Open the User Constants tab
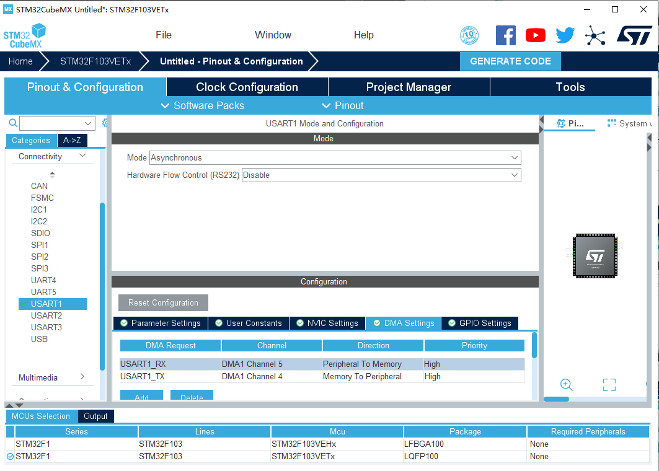The width and height of the screenshot is (659, 471). click(249, 323)
